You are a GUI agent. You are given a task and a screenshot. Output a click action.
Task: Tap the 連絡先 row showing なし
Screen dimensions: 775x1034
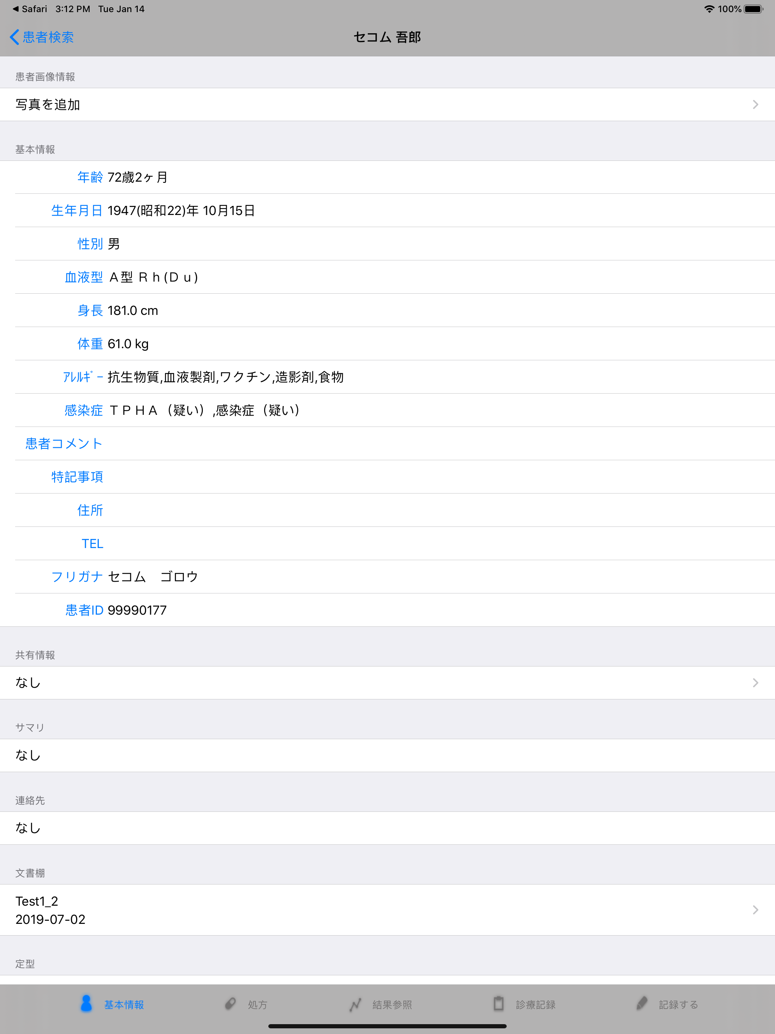[x=387, y=828]
